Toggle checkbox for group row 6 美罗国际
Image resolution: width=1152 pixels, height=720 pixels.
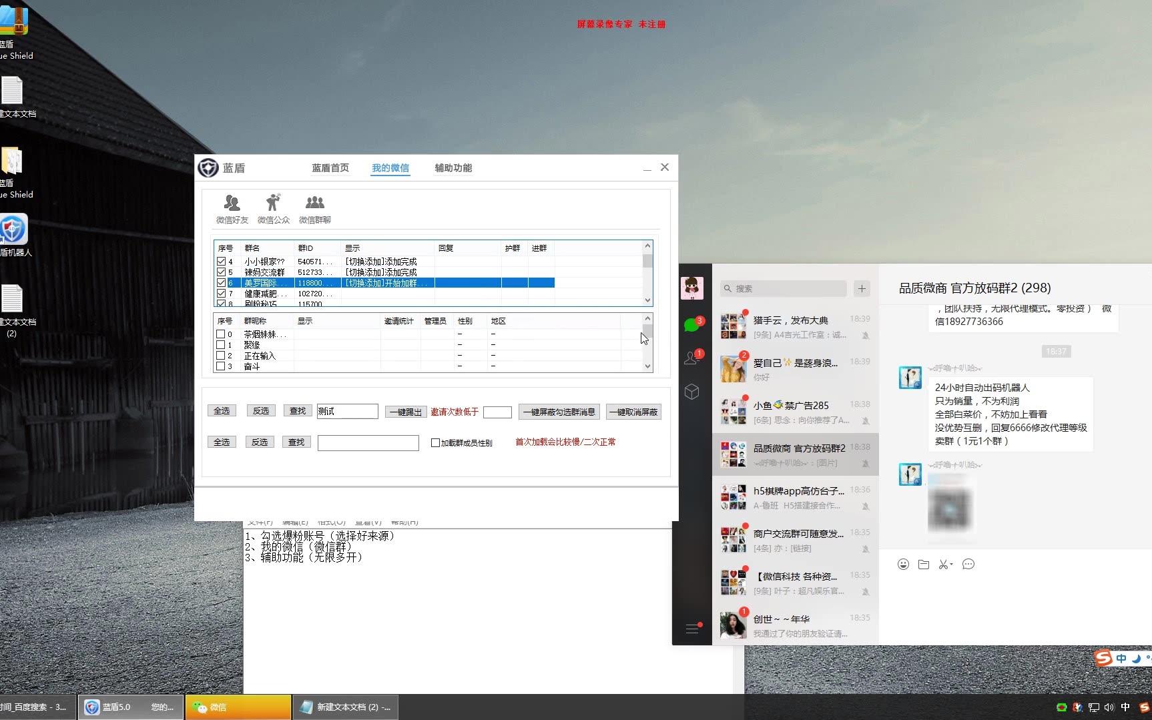(221, 283)
